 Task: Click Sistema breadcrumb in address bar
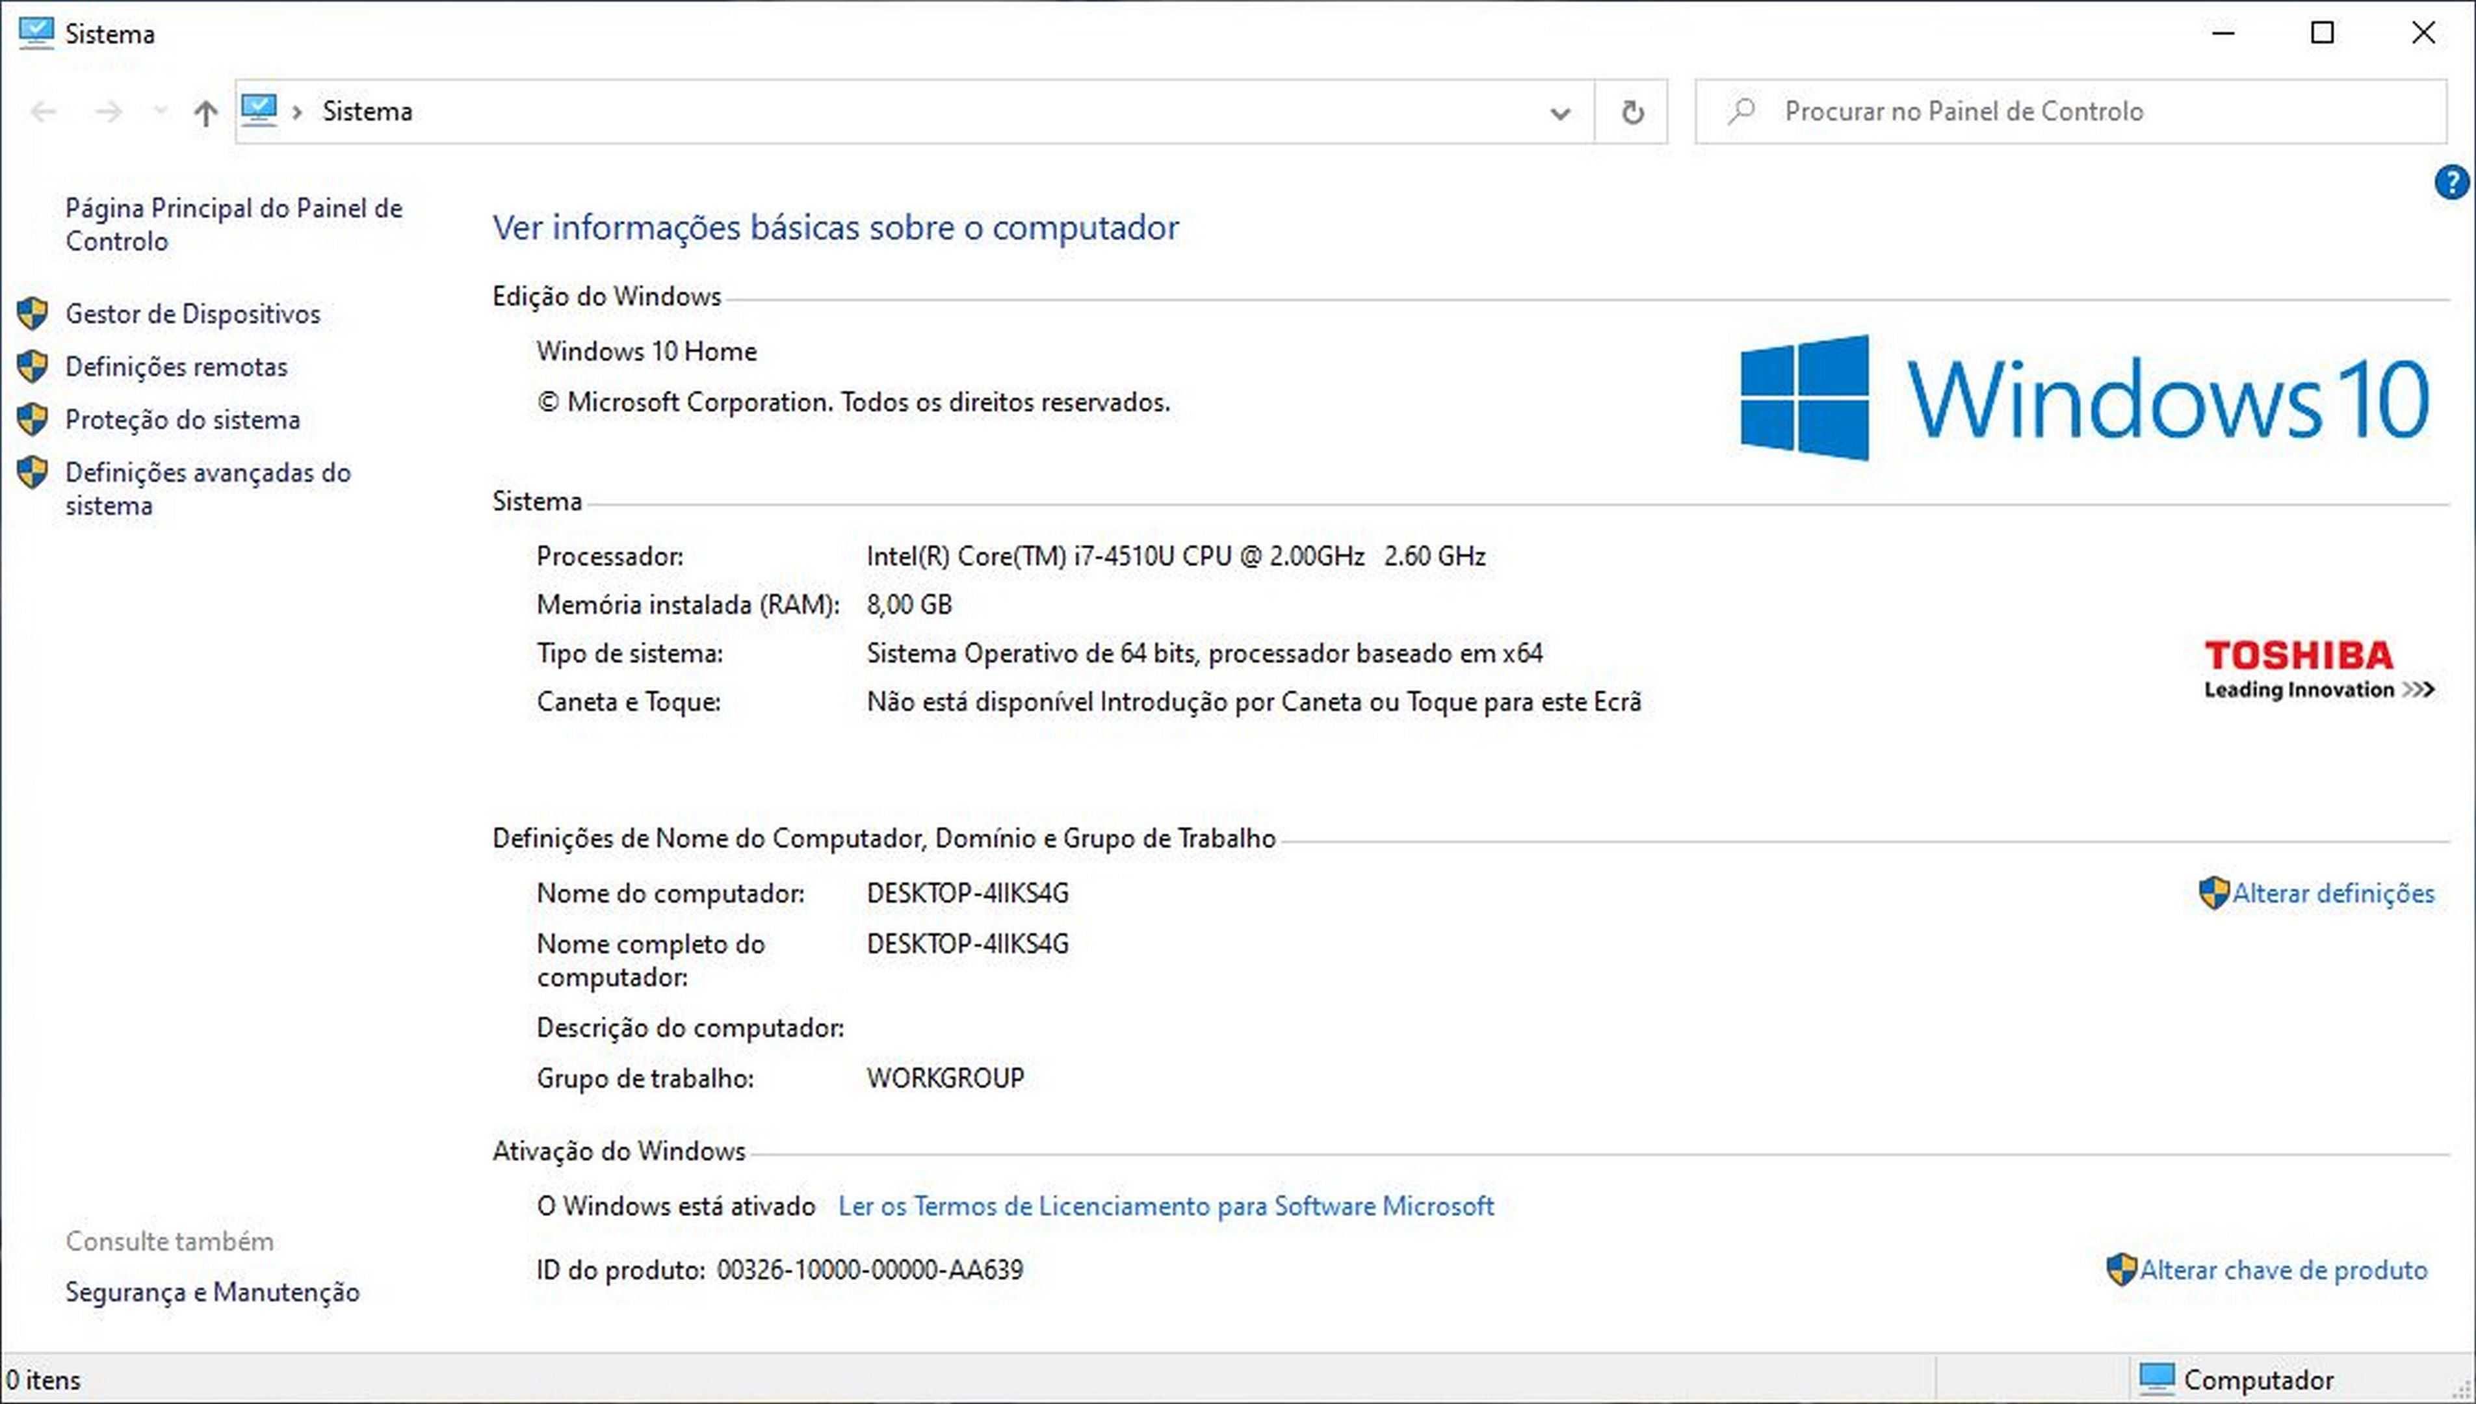[x=367, y=111]
